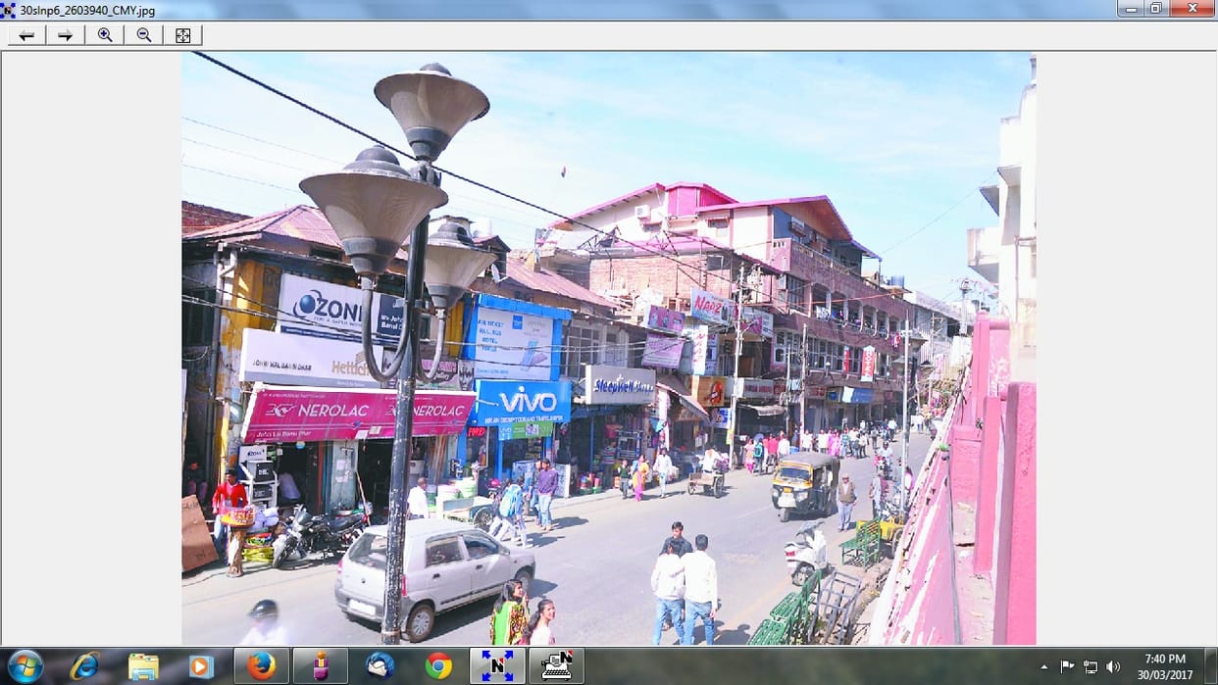Viewport: 1218px width, 685px height.
Task: Open volume speaker tray icon
Action: click(1113, 666)
